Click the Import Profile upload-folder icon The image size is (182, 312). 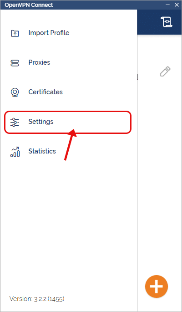click(x=15, y=33)
